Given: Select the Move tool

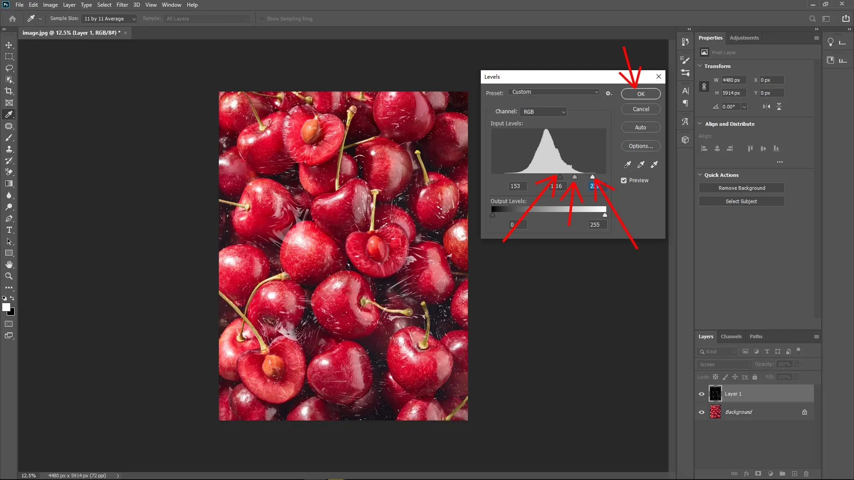Looking at the screenshot, I should click(x=9, y=45).
